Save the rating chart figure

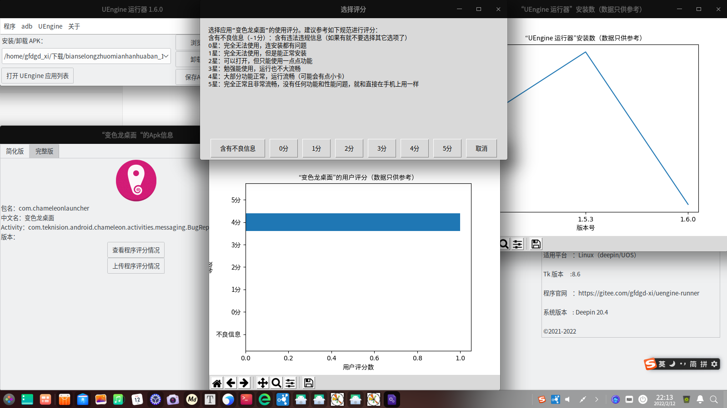click(x=309, y=383)
